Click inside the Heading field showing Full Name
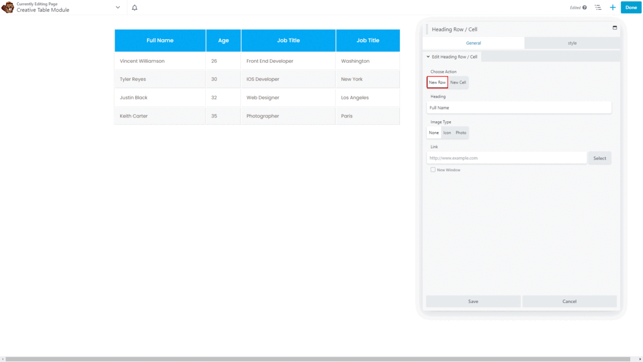 (519, 107)
